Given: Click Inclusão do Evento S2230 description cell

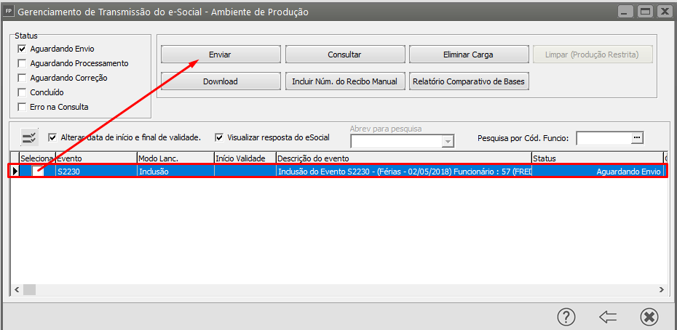Looking at the screenshot, I should pos(404,172).
